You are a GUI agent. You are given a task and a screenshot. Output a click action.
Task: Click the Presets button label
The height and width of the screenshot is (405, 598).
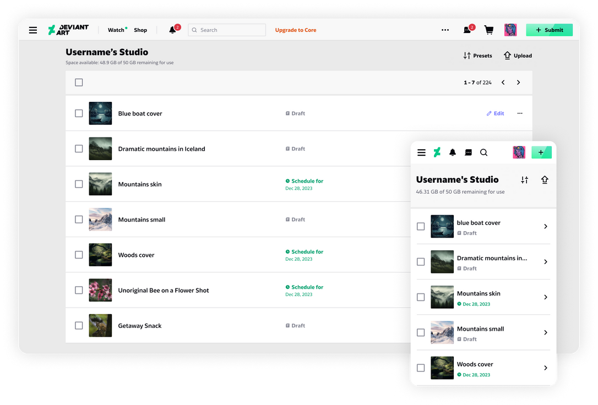[x=482, y=56]
